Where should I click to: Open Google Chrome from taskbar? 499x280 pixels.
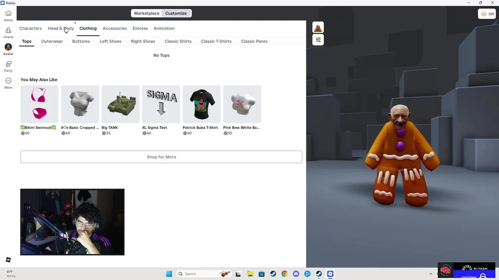pos(285,274)
